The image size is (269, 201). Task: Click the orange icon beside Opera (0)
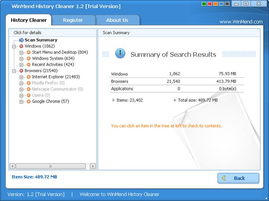(29, 96)
